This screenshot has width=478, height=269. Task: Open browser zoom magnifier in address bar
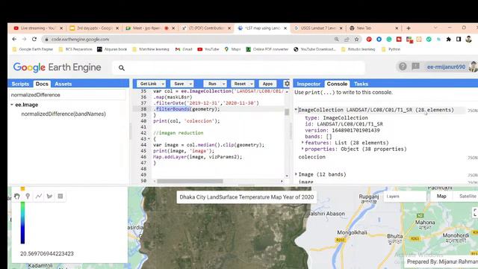click(337, 39)
